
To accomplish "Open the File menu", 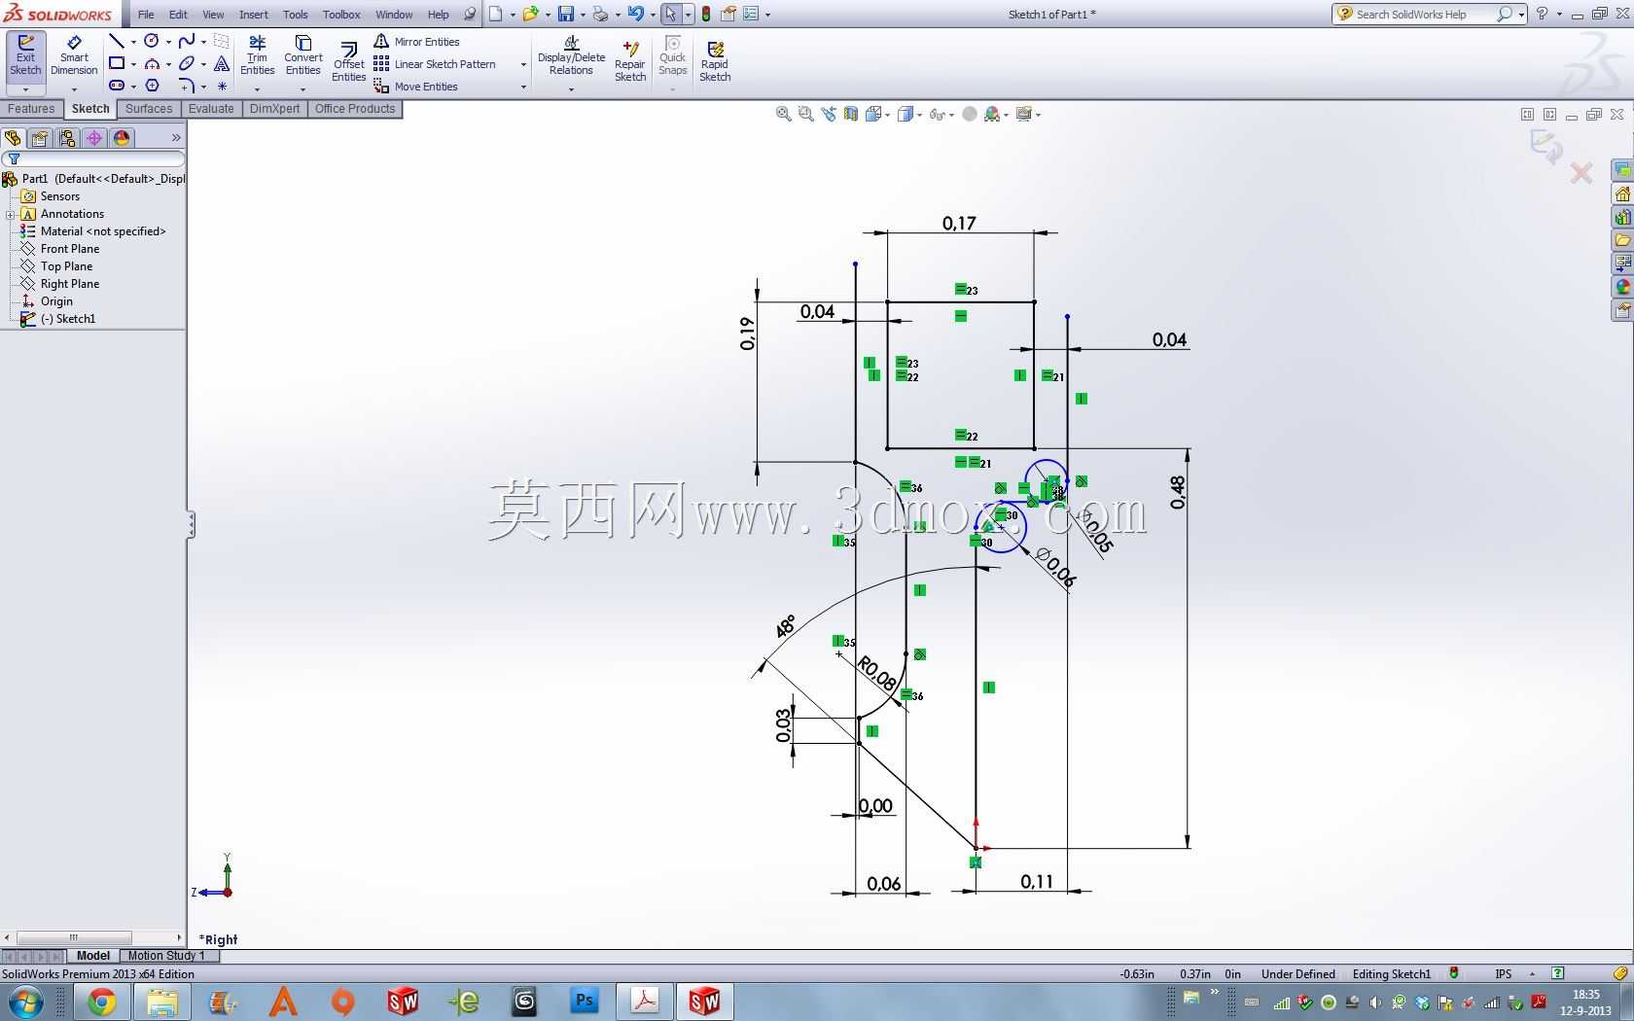I will (146, 15).
